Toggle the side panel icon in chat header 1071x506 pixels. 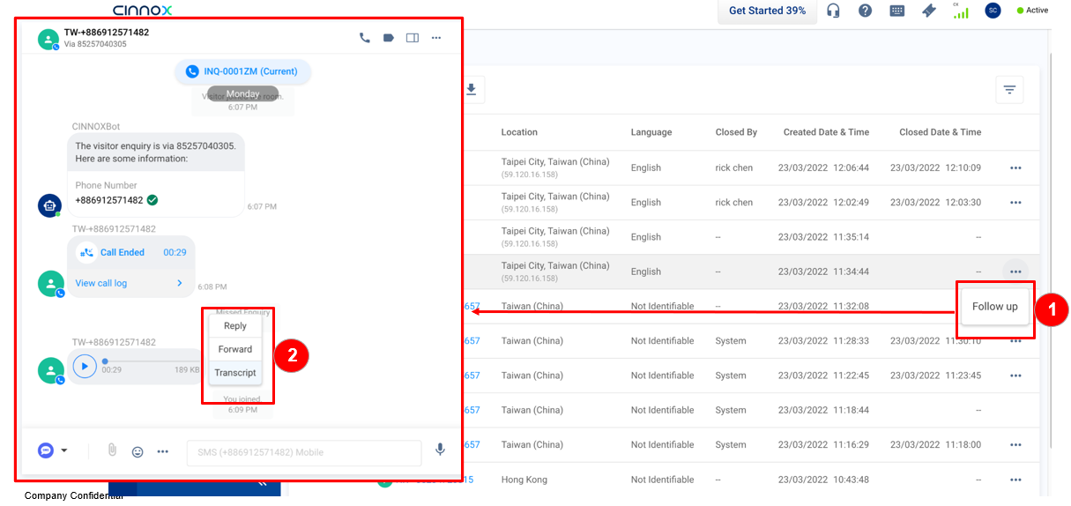(x=413, y=38)
